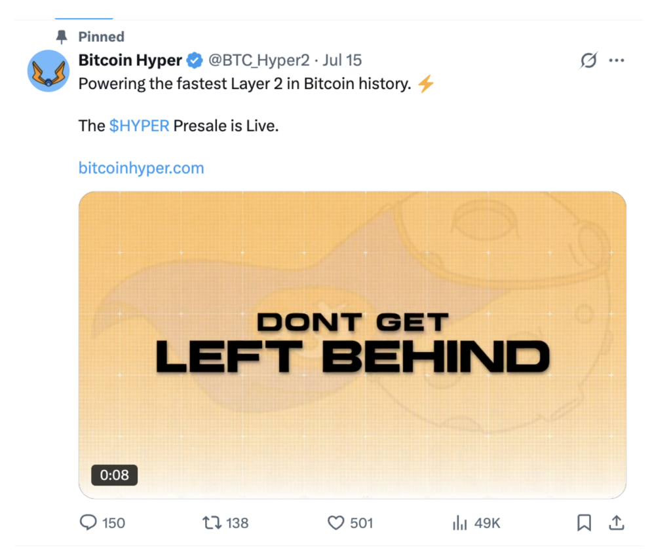Image resolution: width=671 pixels, height=555 pixels.
Task: Click the 0:08 video duration badge
Action: [114, 474]
